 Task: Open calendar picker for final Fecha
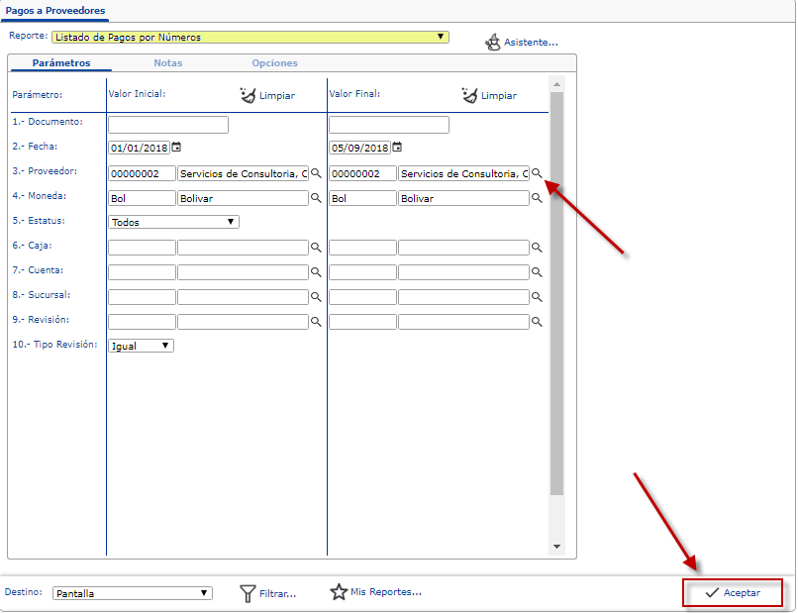pyautogui.click(x=397, y=148)
